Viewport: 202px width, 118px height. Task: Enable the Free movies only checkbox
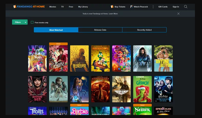(32, 22)
